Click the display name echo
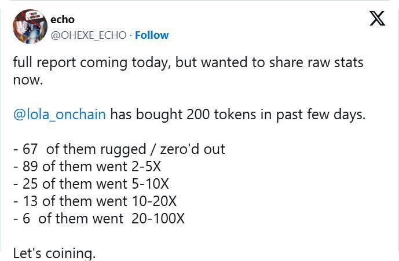The width and height of the screenshot is (399, 261). (63, 20)
